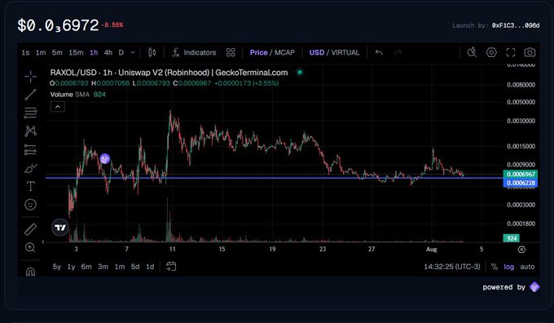Screen dimensions: 554x323
Task: Activate the zoom in tool
Action: [30, 247]
